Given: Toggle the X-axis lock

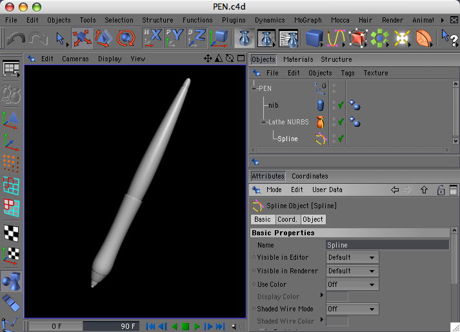Looking at the screenshot, I should coord(153,39).
